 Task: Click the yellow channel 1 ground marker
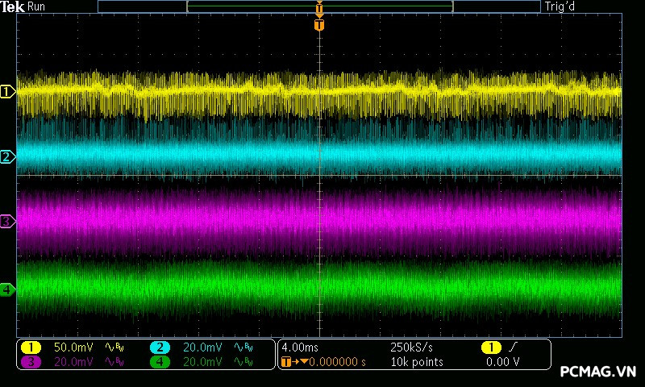[x=7, y=92]
